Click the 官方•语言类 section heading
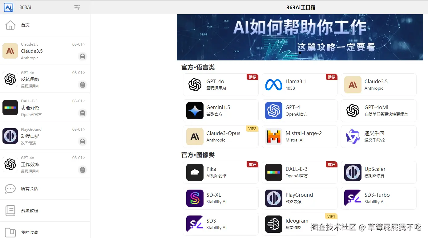The height and width of the screenshot is (238, 428). [x=198, y=67]
